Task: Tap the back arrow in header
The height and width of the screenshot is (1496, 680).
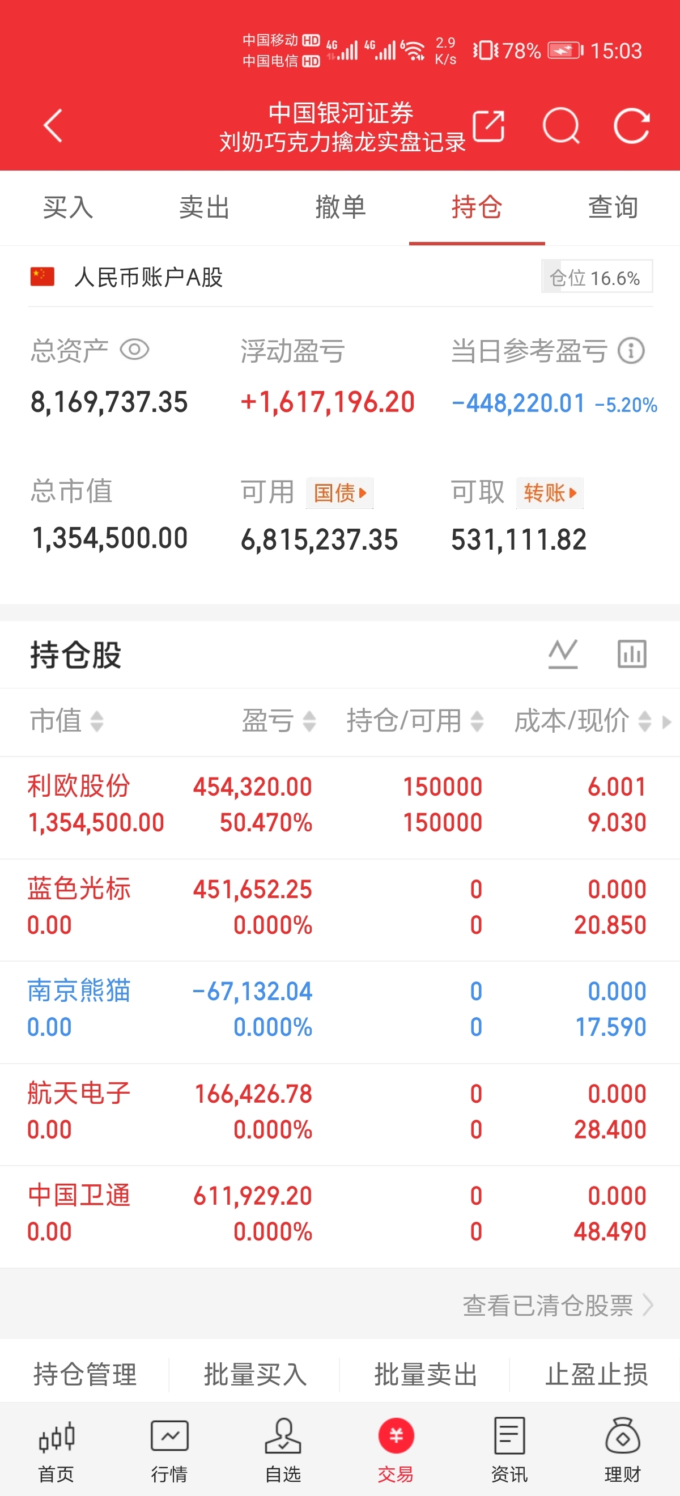Action: click(x=53, y=125)
